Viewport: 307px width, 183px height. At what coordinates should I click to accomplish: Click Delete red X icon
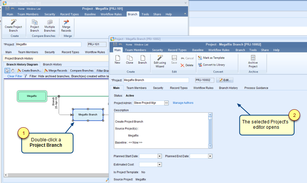tap(182, 65)
